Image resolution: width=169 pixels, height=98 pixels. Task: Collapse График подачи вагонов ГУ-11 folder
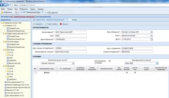click(x=4, y=34)
